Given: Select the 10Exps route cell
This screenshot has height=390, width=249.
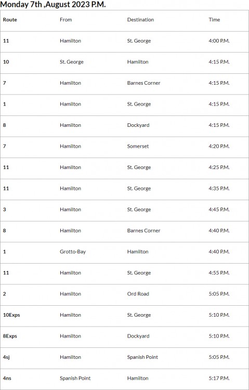Looking at the screenshot, I should 11,315.
